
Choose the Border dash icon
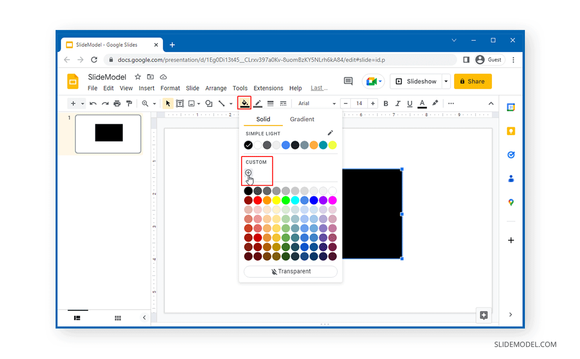pyautogui.click(x=283, y=103)
